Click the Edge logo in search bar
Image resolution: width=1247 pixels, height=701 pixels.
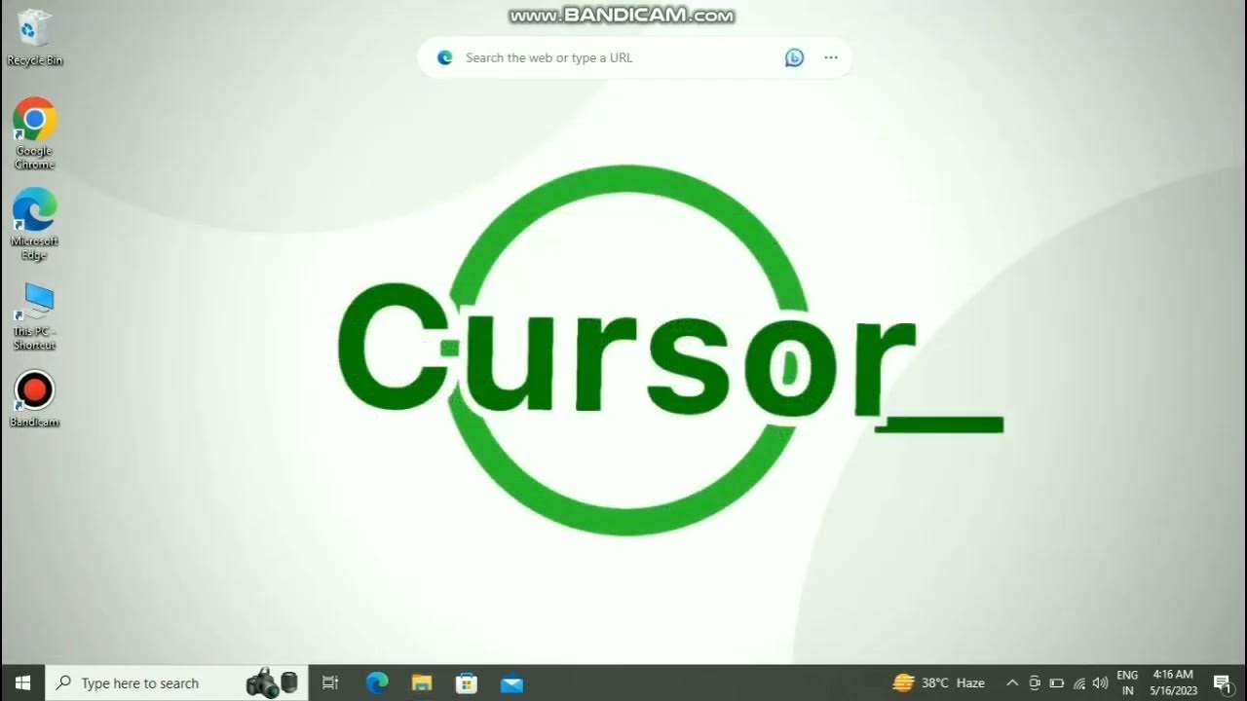[x=445, y=57]
